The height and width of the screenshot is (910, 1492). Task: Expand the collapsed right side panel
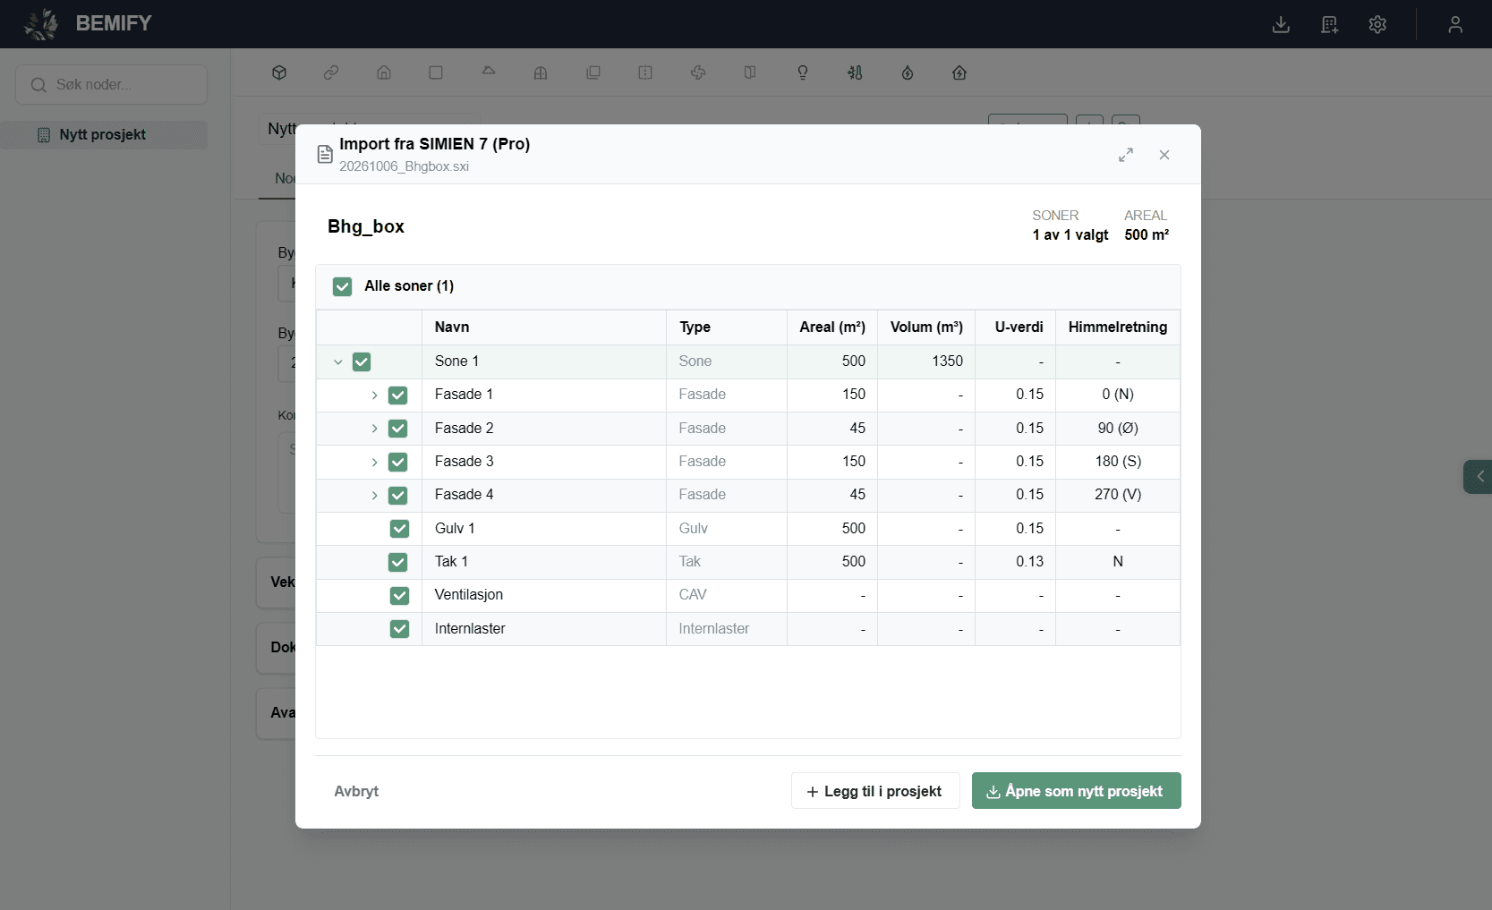coord(1479,477)
